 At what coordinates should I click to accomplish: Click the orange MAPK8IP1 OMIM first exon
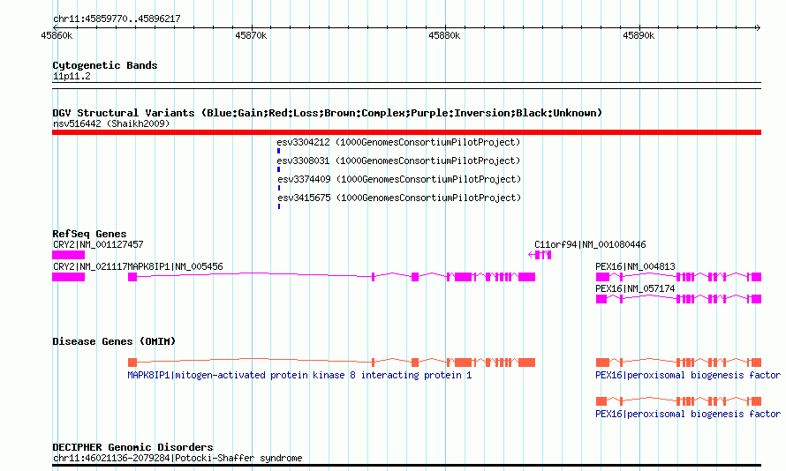click(x=132, y=363)
